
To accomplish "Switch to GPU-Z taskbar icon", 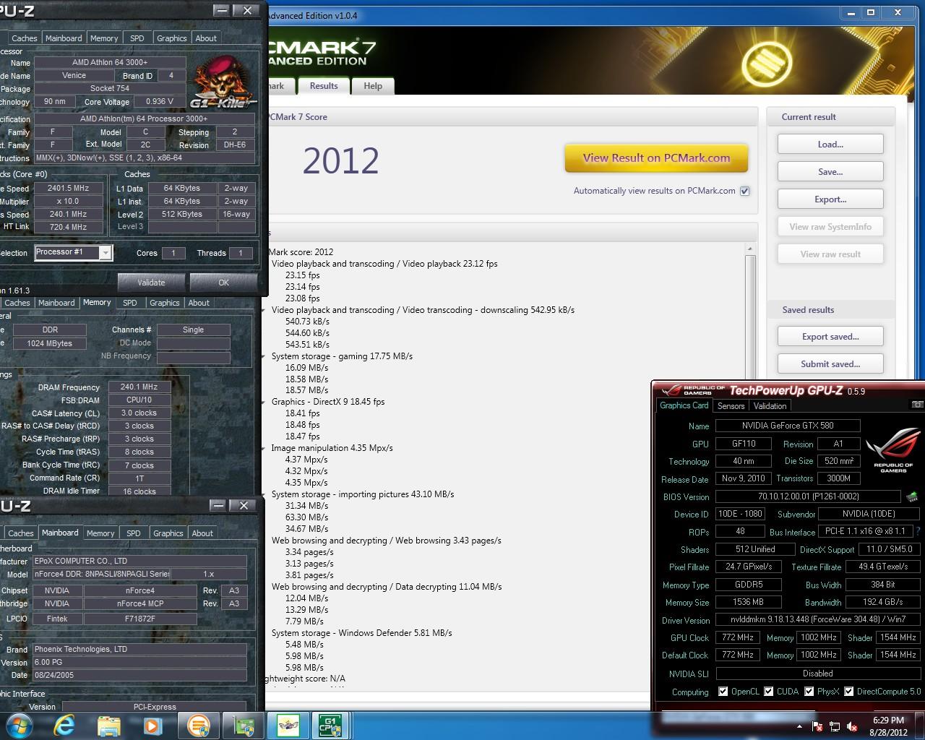I will [x=244, y=726].
